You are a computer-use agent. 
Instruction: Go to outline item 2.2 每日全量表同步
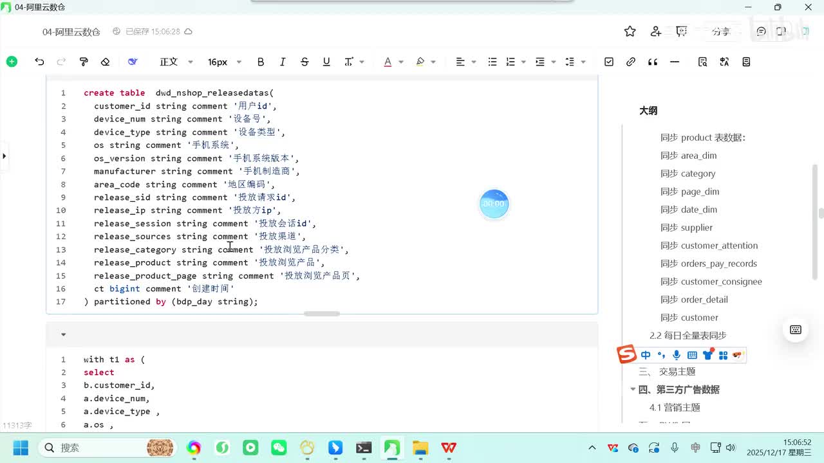pos(688,336)
